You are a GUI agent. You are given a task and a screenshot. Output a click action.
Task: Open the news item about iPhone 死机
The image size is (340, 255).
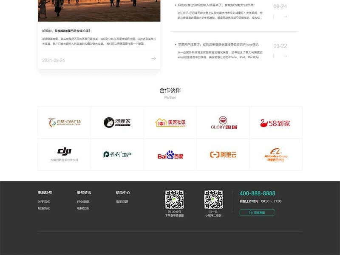[218, 45]
